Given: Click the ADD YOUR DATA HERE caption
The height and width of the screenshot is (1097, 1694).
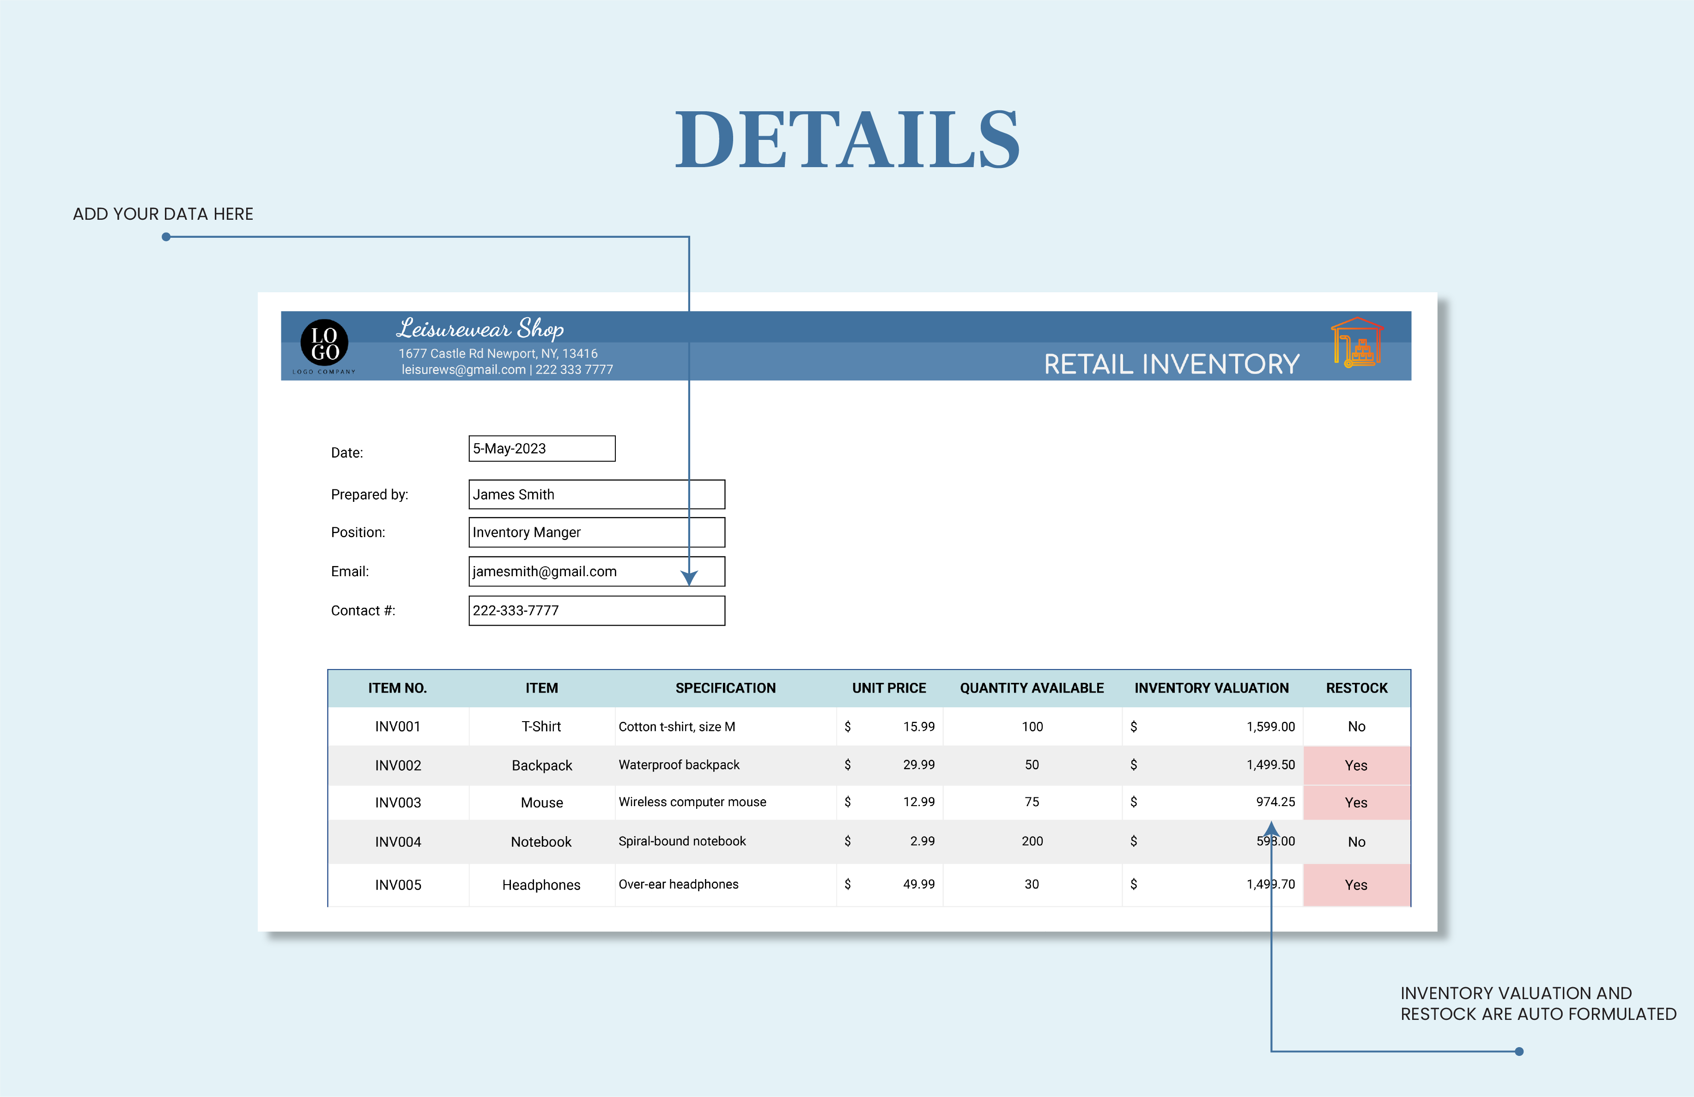Looking at the screenshot, I should 163,214.
